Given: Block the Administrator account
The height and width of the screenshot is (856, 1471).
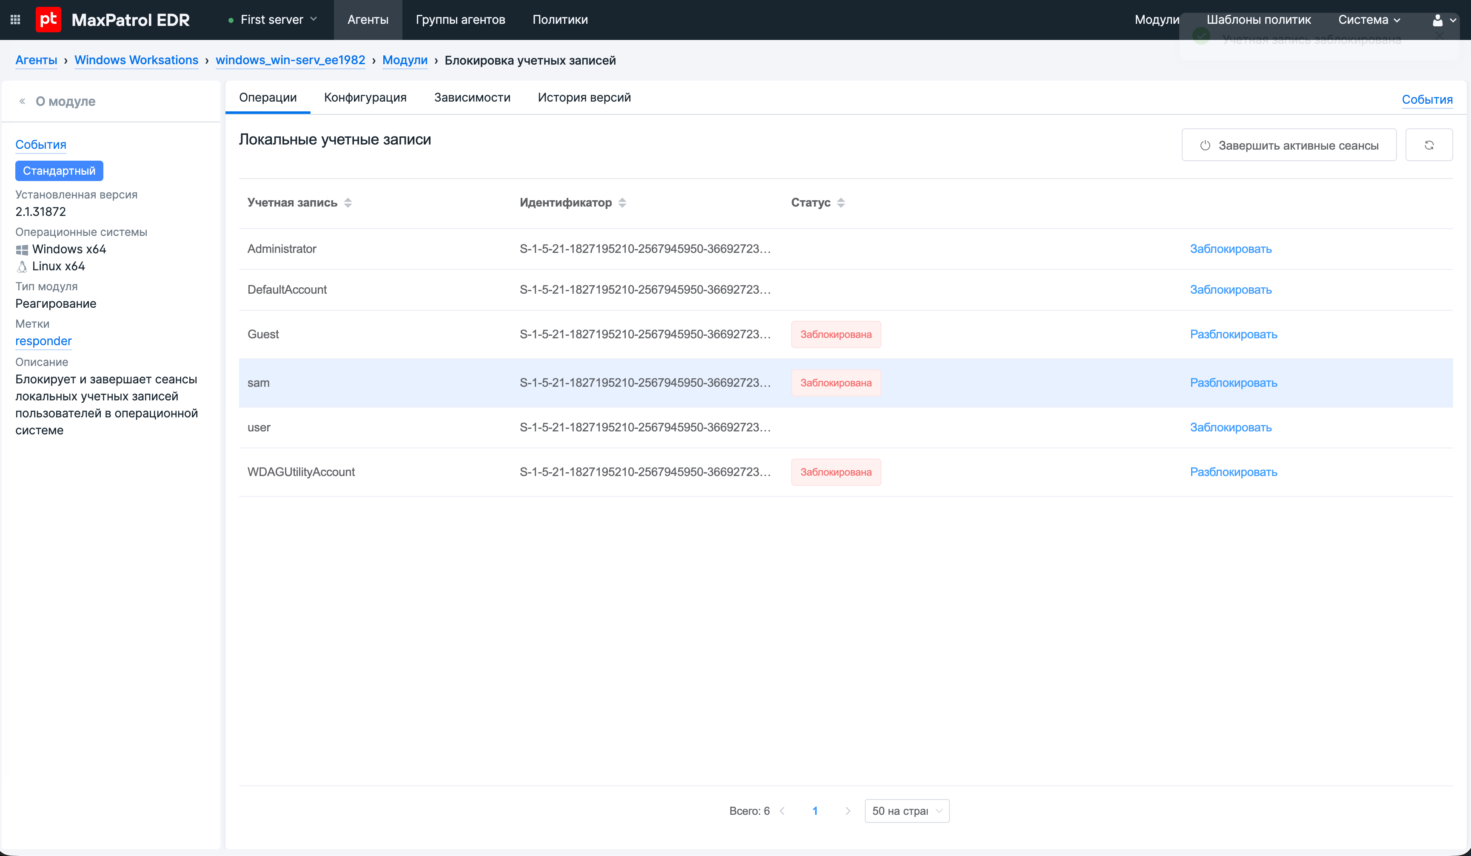Looking at the screenshot, I should coord(1231,249).
